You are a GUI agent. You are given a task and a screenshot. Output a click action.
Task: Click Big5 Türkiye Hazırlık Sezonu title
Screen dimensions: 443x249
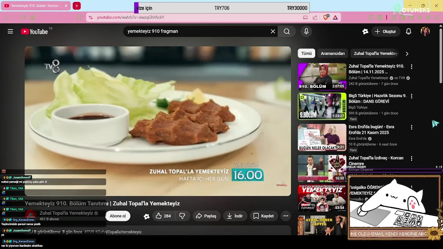point(378,99)
